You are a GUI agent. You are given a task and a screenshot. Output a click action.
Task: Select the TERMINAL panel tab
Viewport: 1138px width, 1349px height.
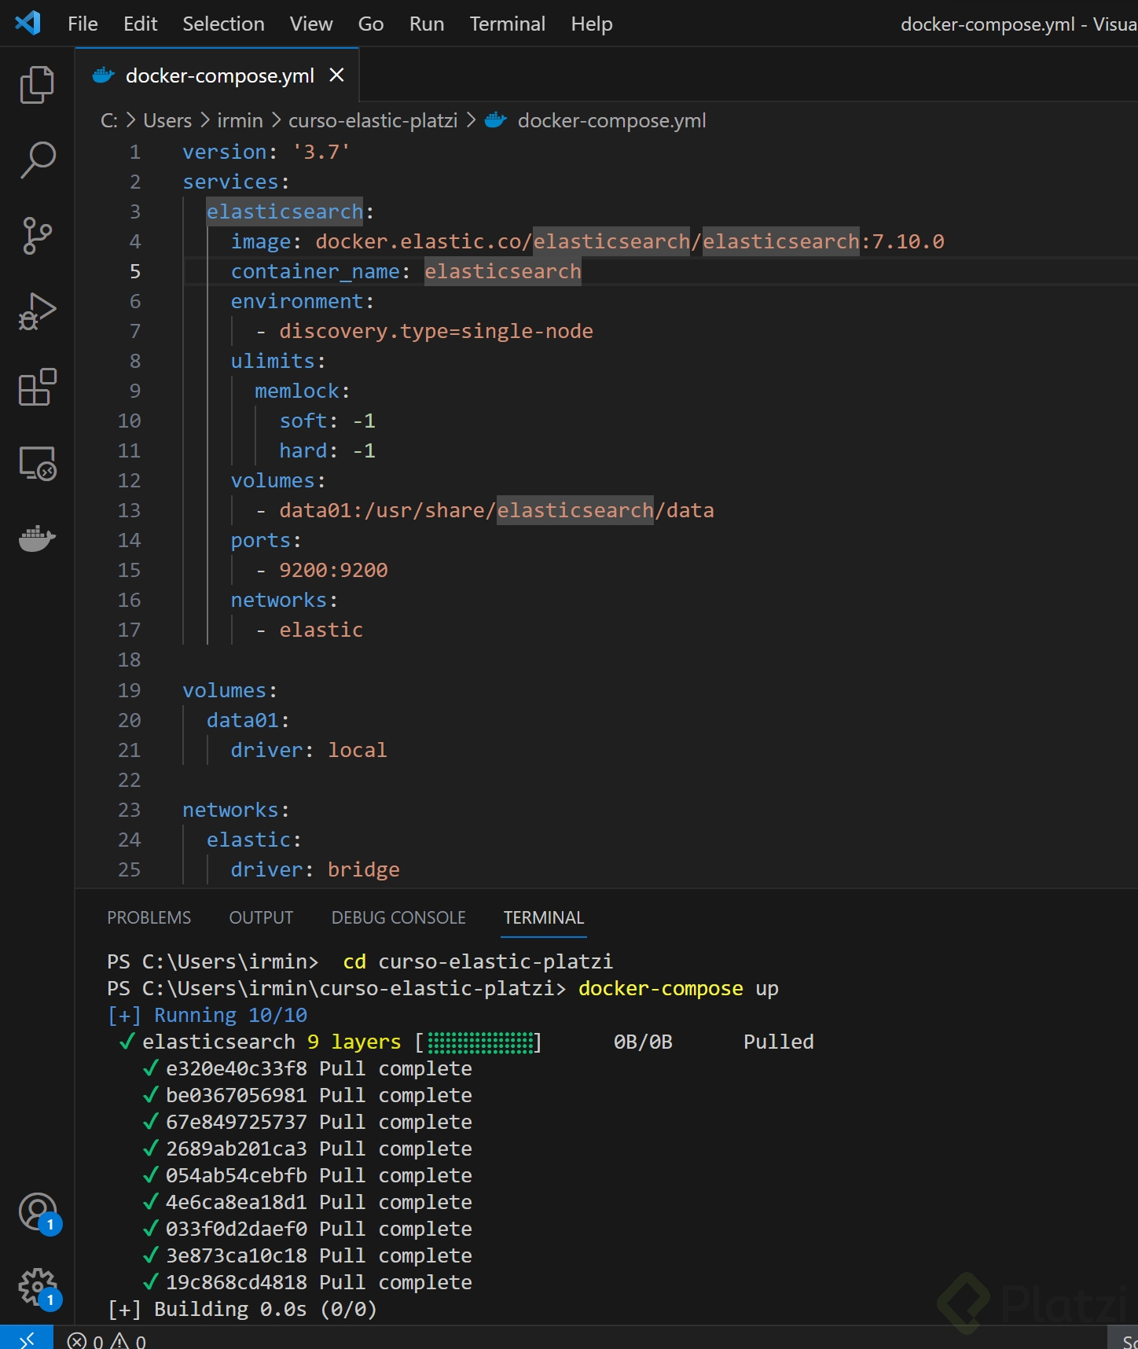pos(544,917)
